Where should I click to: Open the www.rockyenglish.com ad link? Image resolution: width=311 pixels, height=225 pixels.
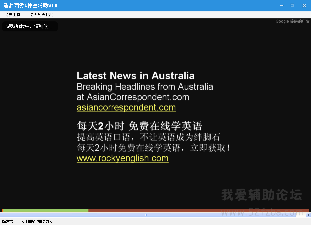pos(123,158)
